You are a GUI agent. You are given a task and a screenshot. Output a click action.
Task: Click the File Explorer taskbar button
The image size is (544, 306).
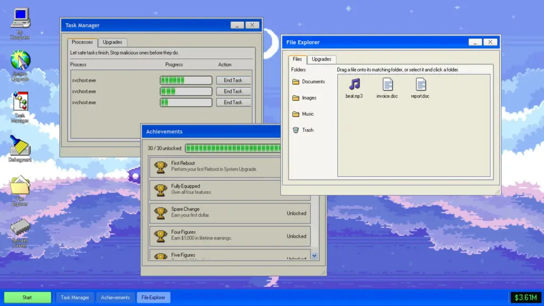[x=154, y=297]
